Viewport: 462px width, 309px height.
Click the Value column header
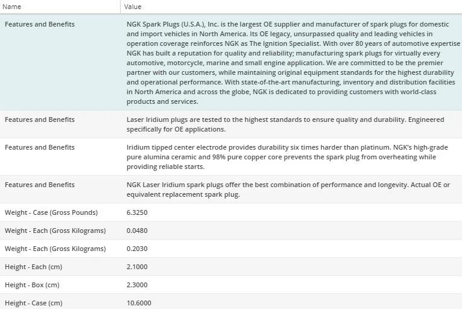[133, 7]
